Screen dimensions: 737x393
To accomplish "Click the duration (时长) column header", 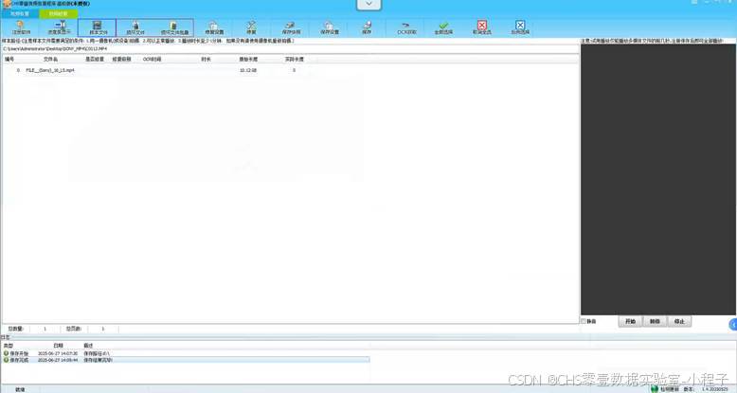I will (x=206, y=60).
